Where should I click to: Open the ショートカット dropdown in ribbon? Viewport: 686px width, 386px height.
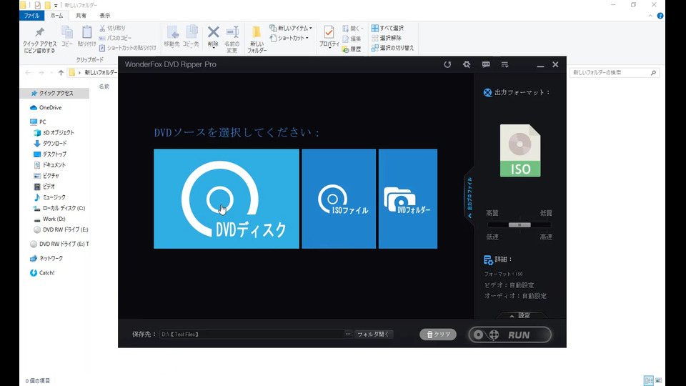[289, 38]
